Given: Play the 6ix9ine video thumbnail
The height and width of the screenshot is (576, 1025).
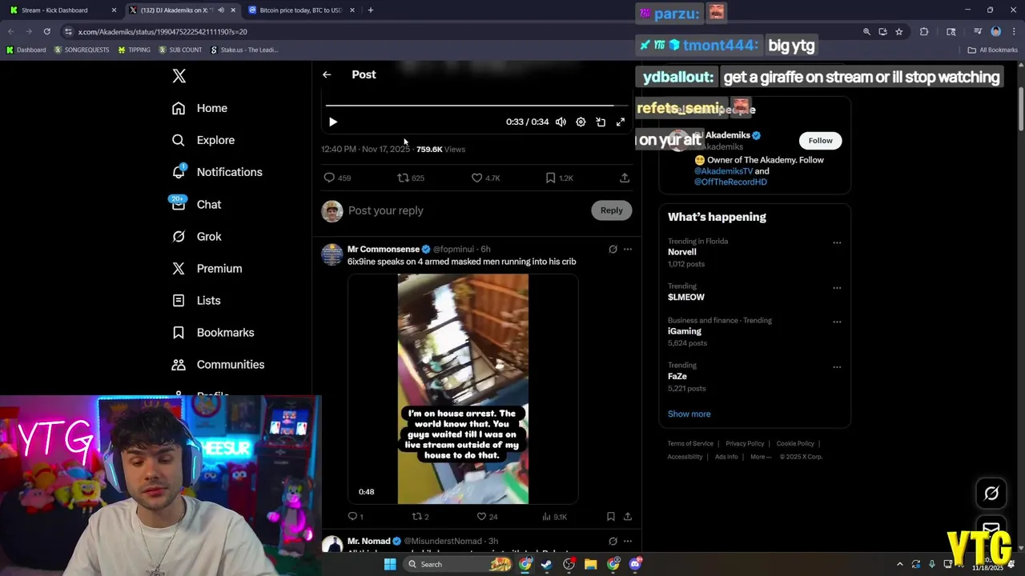Looking at the screenshot, I should [x=463, y=389].
